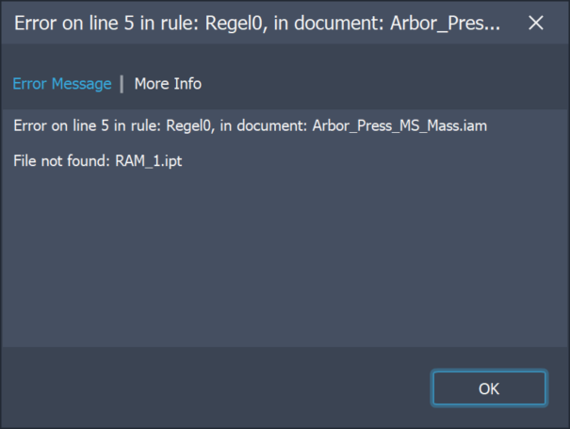570x429 pixels.
Task: Click the separator between the two tabs
Action: pyautogui.click(x=122, y=84)
